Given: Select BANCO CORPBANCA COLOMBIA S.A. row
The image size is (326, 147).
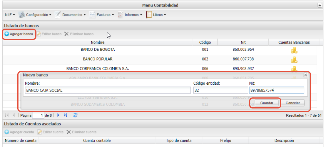Looking at the screenshot, I should click(x=160, y=68).
